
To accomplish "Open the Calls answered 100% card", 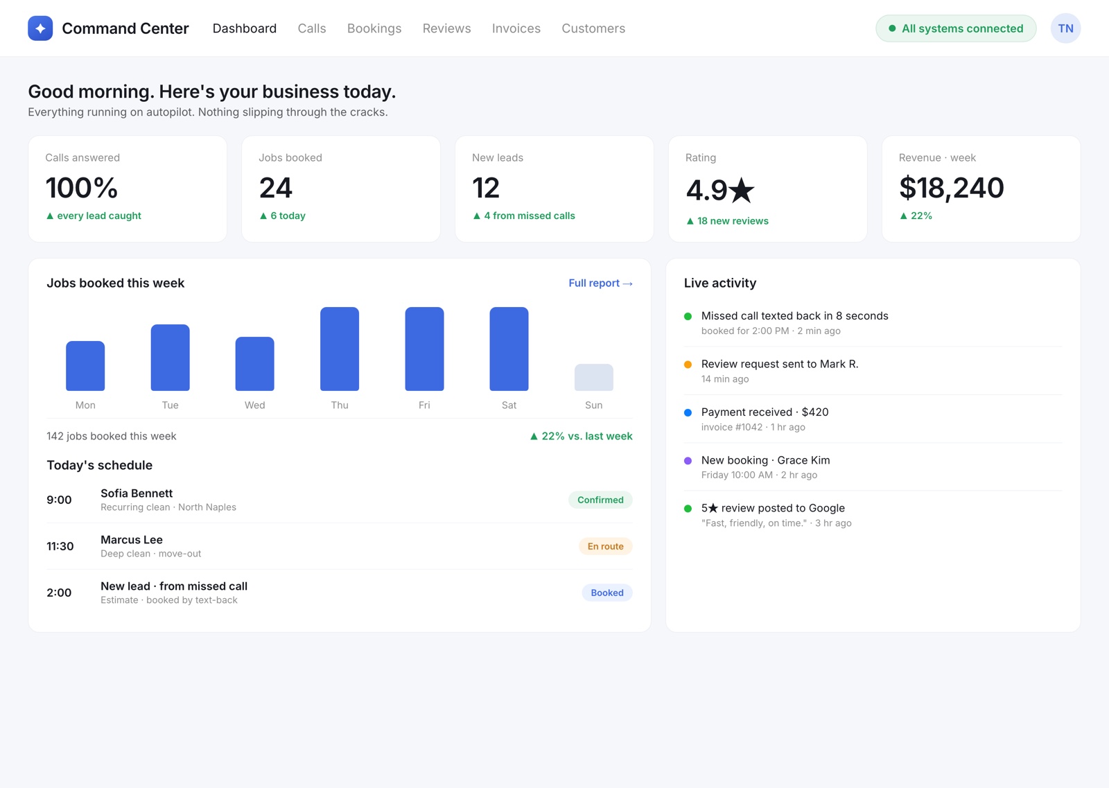I will 128,189.
